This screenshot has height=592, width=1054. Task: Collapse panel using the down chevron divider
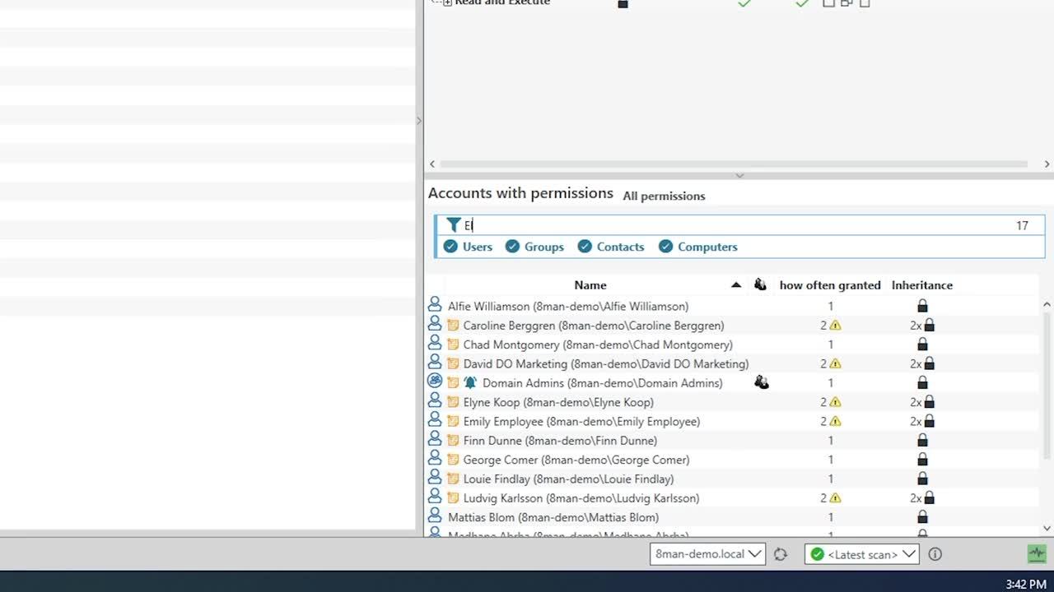(x=739, y=175)
